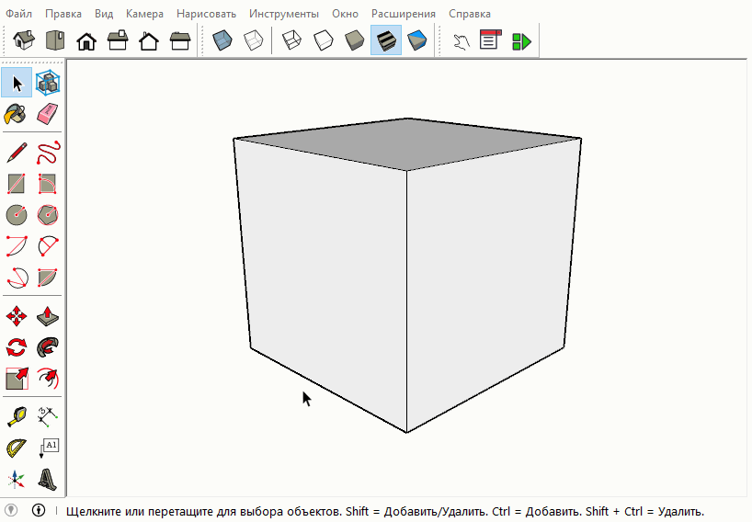Select the 3-Point Arc tool
Screen dimensions: 752x522
tap(17, 277)
